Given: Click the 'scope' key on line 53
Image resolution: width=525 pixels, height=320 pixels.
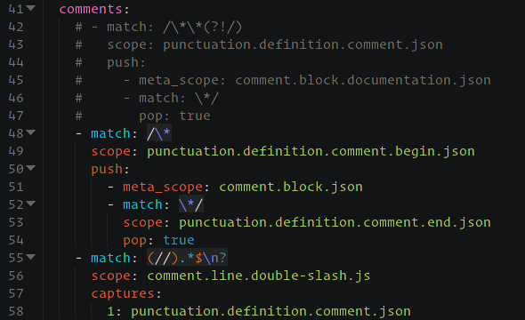Looking at the screenshot, I should pos(142,223).
